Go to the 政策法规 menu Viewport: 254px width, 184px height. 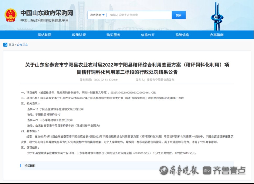pyautogui.click(x=79, y=35)
